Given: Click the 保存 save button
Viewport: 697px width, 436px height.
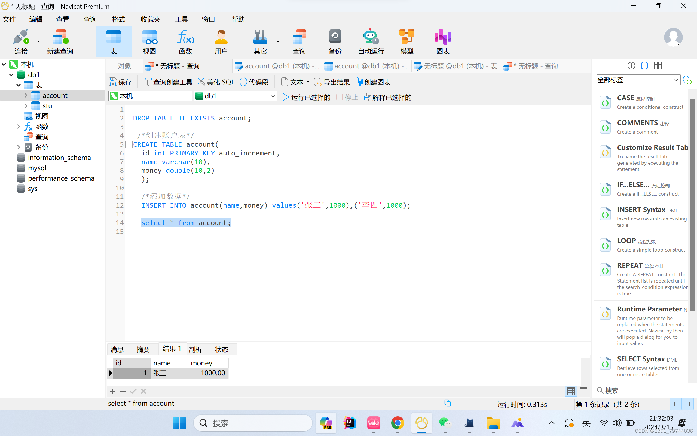Looking at the screenshot, I should click(120, 82).
